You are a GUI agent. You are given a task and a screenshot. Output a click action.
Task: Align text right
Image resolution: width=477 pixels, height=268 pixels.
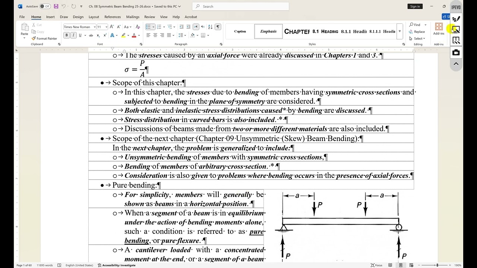(162, 35)
